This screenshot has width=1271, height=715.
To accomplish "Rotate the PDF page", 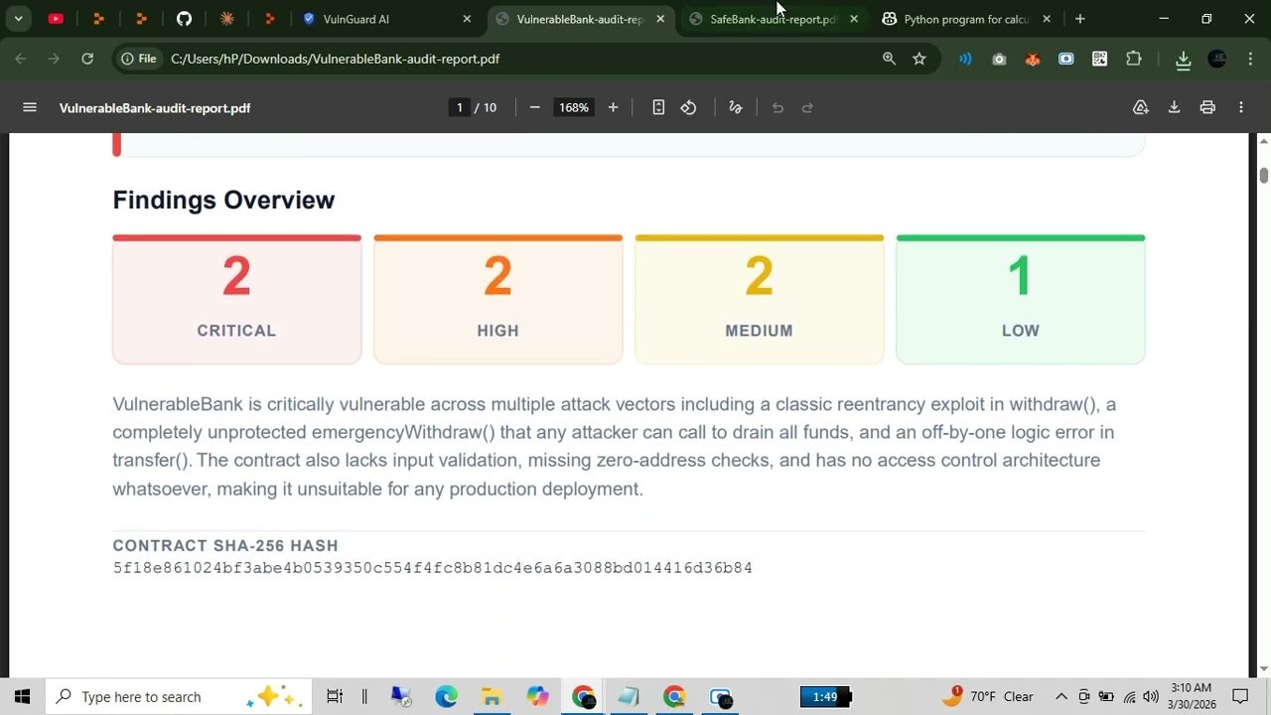I will 688,107.
